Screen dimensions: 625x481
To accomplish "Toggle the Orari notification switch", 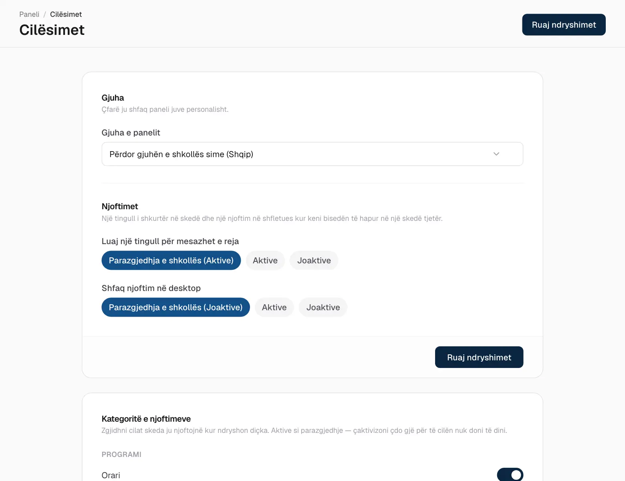I will [x=510, y=475].
